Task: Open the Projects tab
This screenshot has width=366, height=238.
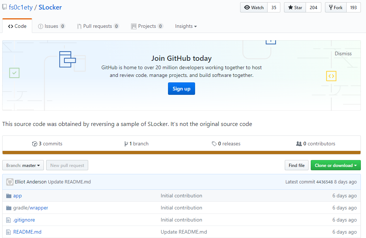Action: coord(147,26)
